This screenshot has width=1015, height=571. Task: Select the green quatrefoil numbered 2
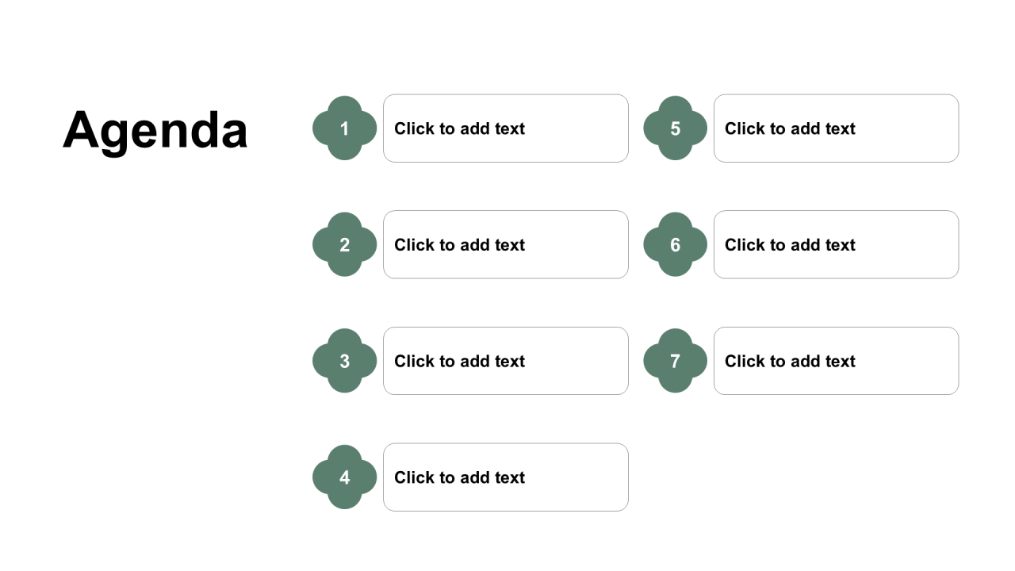pos(344,244)
